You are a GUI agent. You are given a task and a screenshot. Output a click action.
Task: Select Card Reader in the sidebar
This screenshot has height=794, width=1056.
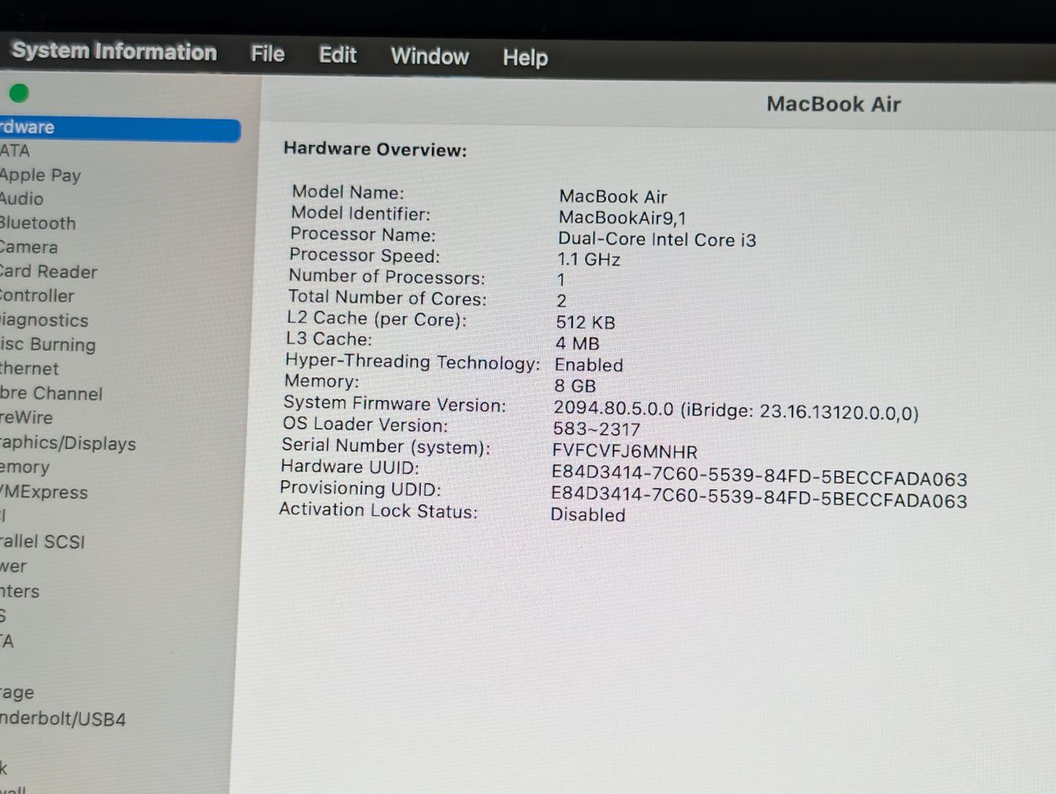pyautogui.click(x=49, y=272)
